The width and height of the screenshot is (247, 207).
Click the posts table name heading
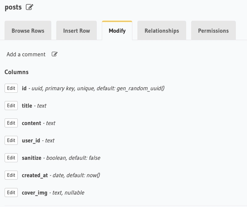[13, 7]
